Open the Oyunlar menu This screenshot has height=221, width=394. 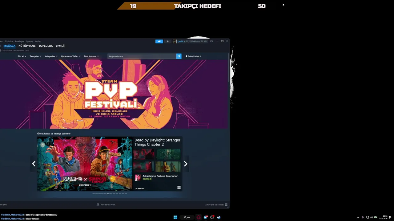click(x=29, y=41)
